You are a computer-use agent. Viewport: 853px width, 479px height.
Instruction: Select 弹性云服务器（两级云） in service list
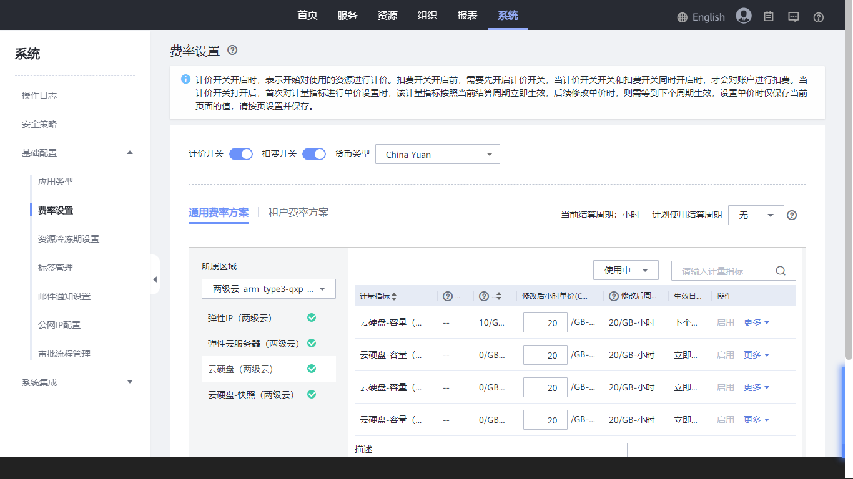(254, 344)
